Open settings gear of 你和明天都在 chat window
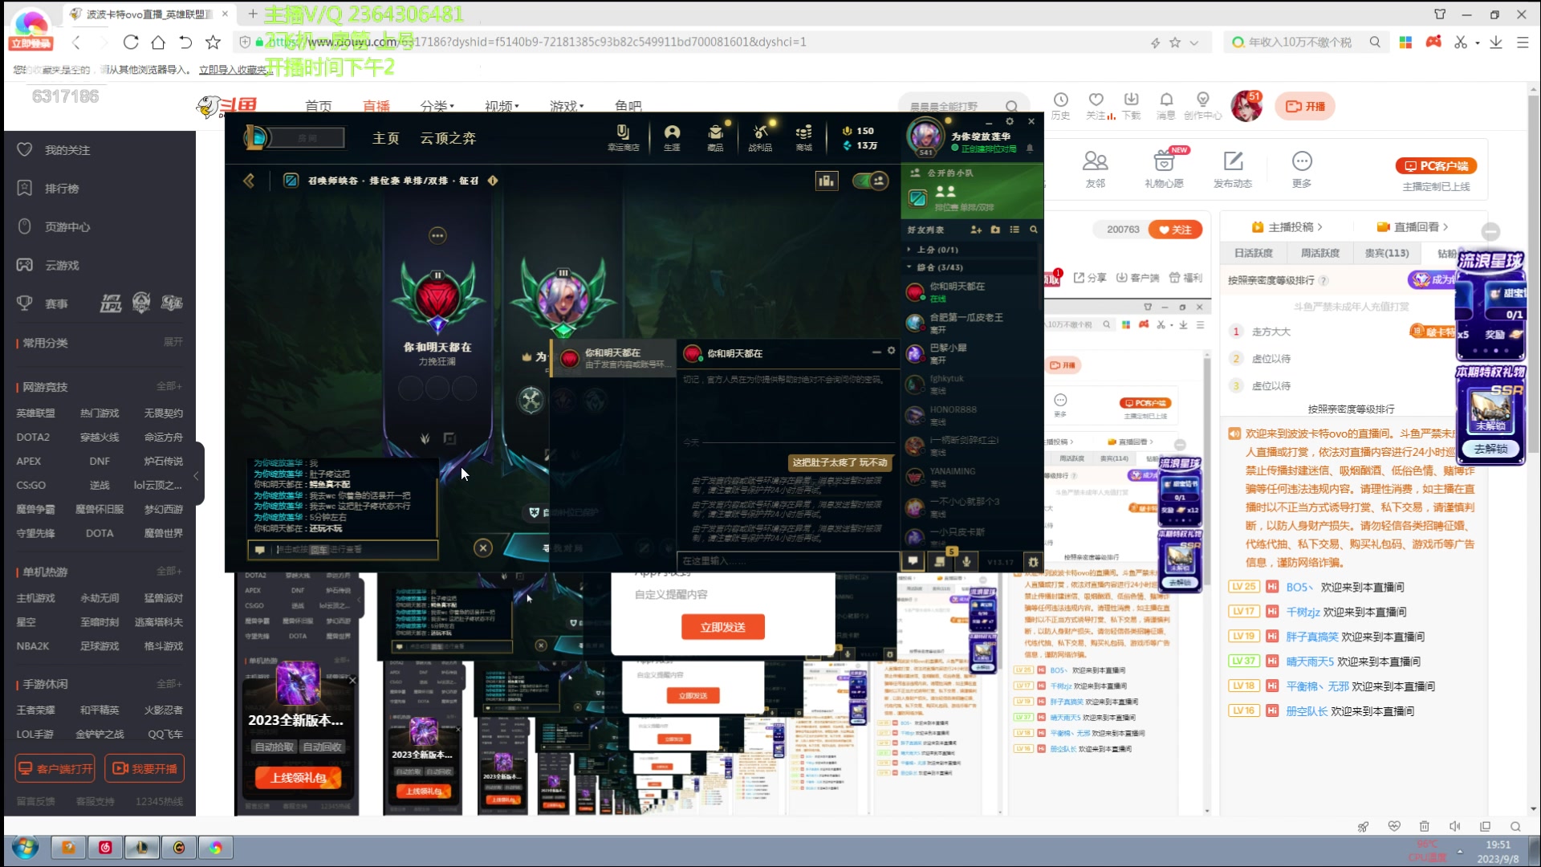 point(891,351)
